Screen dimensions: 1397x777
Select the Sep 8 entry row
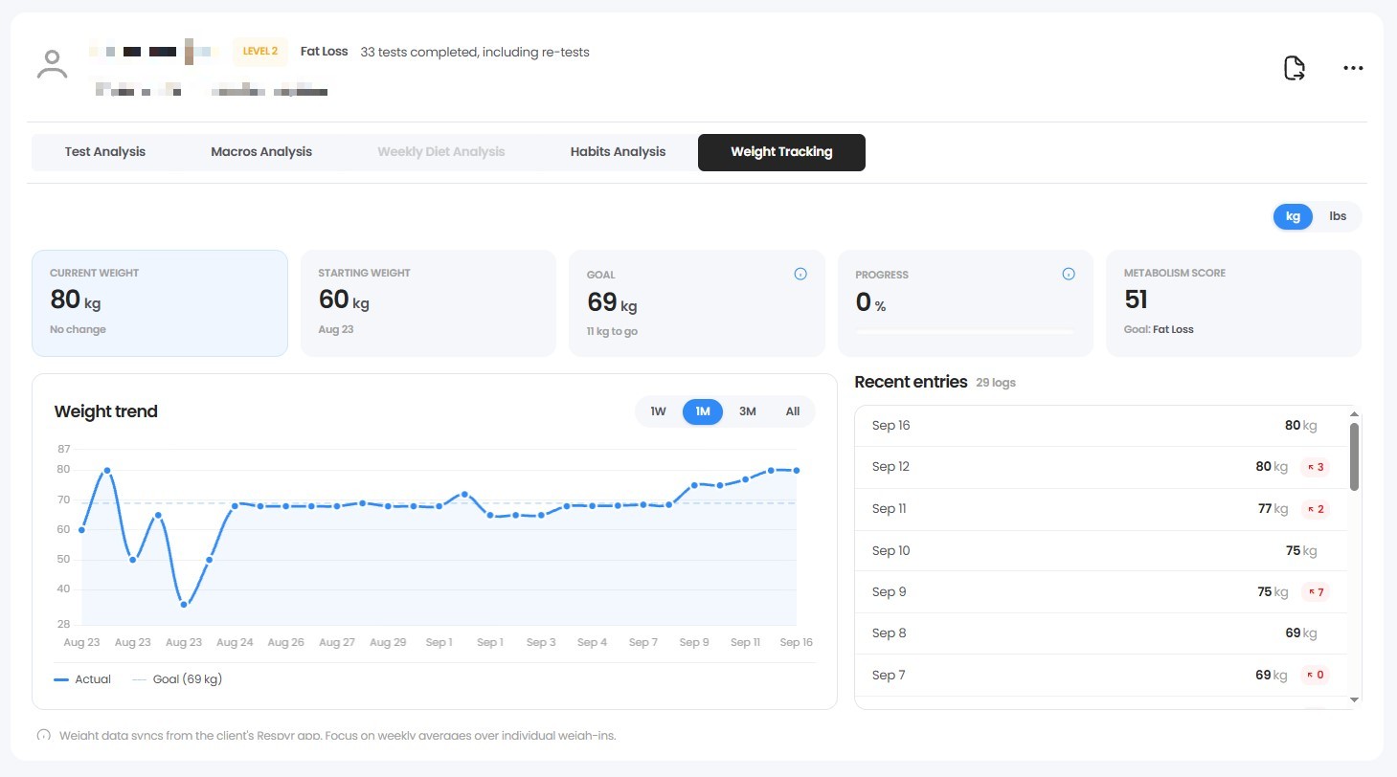tap(1101, 633)
